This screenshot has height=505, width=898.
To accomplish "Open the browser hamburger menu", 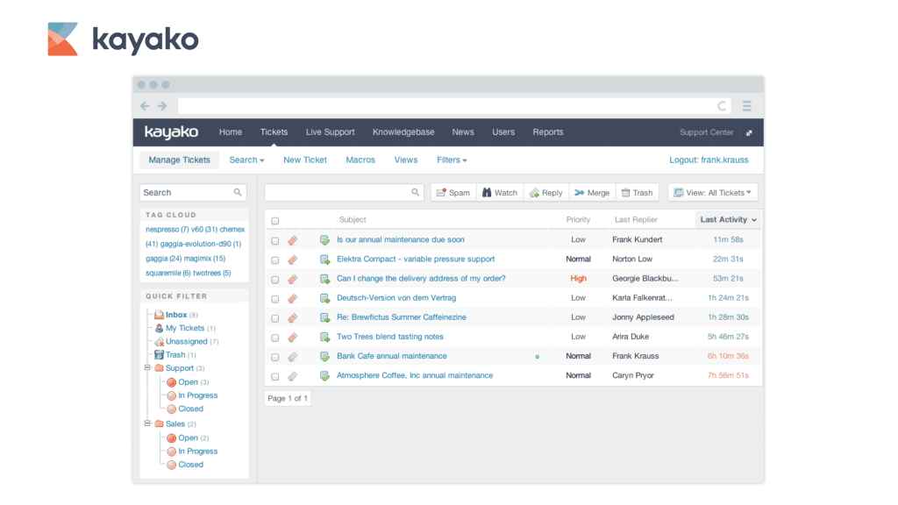I will pyautogui.click(x=747, y=106).
